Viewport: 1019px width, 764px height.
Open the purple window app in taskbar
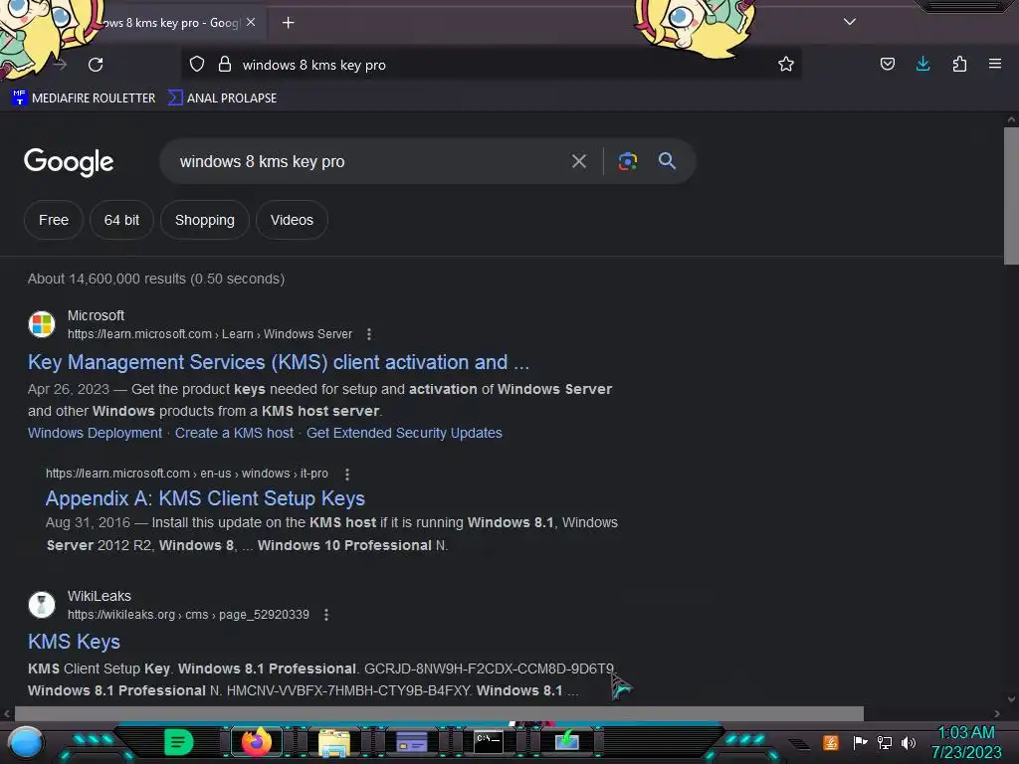coord(411,741)
